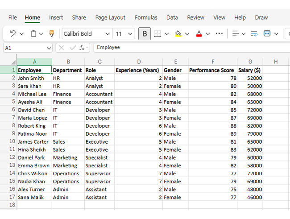This screenshot has width=290, height=219.
Task: Expand the Borders options arrow
Action: [167, 34]
